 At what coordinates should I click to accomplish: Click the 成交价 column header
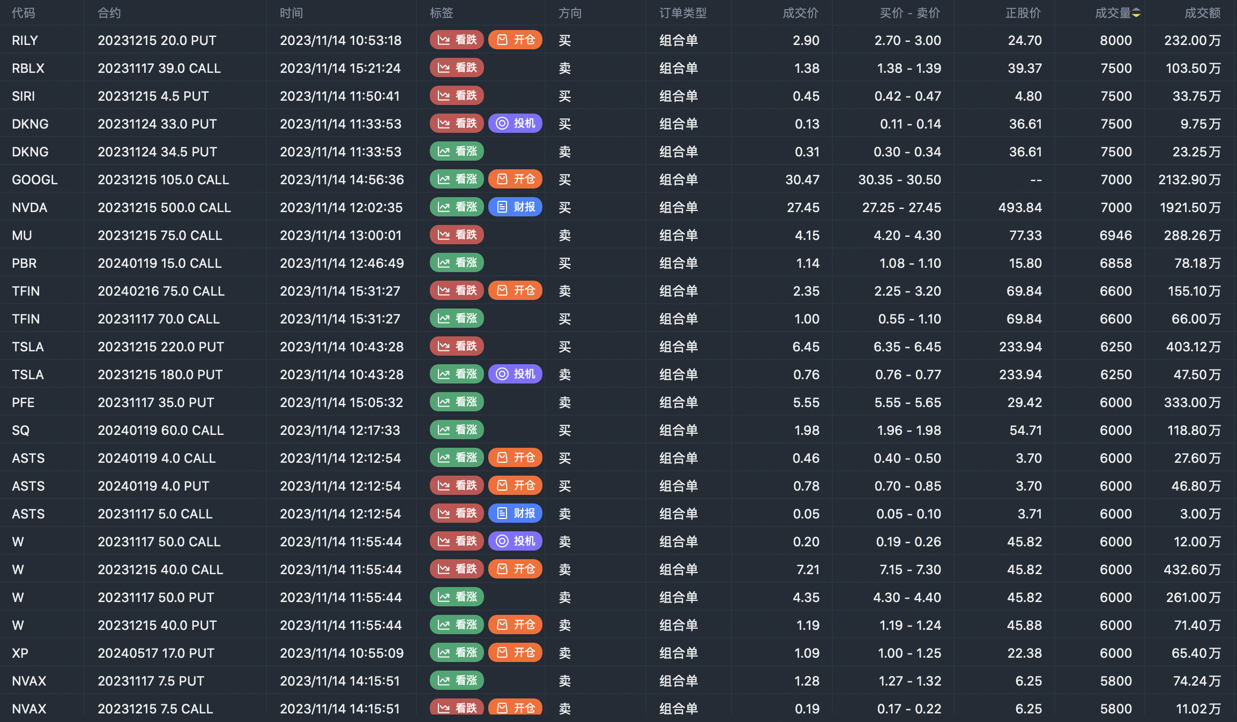point(801,13)
